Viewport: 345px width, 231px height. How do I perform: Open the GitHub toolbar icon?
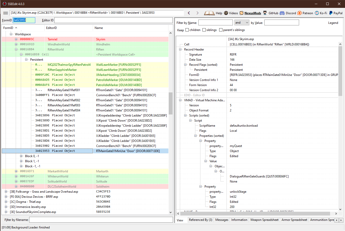point(265,13)
